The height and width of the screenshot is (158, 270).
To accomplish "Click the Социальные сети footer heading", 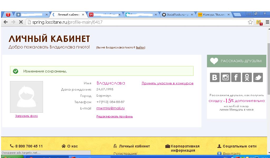I will [239, 146].
